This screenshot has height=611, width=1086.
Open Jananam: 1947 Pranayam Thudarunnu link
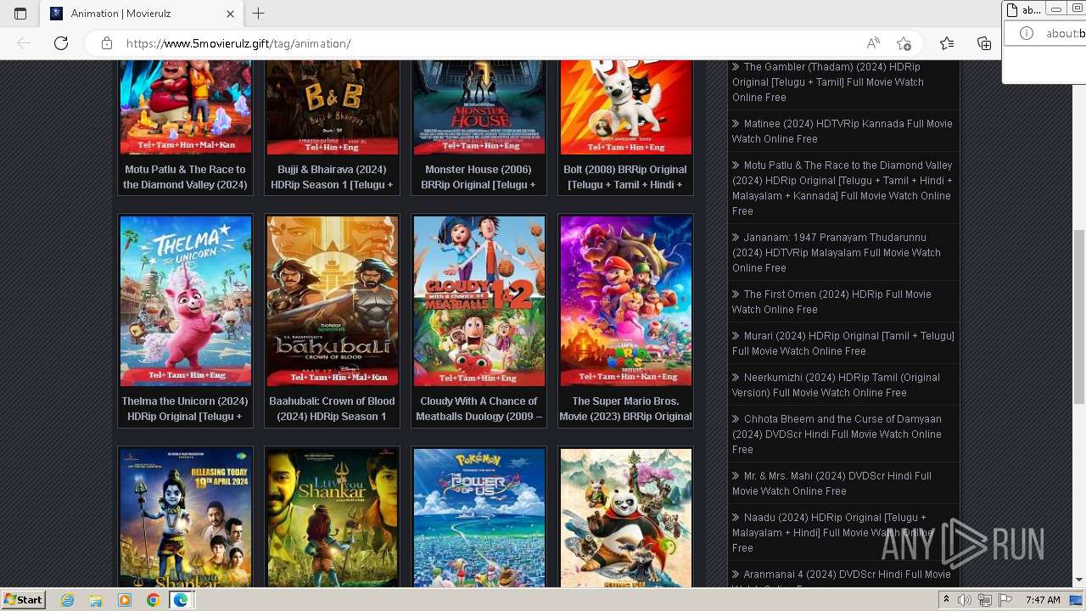pos(837,252)
